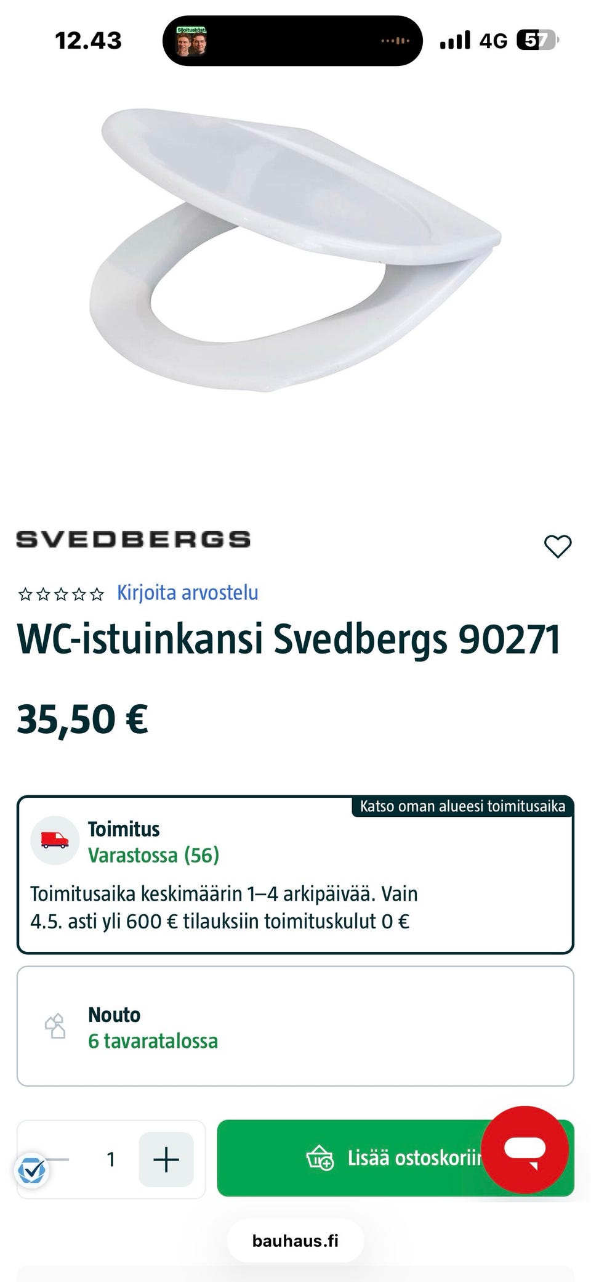Image resolution: width=591 pixels, height=1282 pixels.
Task: Click the Svedbergs brand logo
Action: click(133, 539)
